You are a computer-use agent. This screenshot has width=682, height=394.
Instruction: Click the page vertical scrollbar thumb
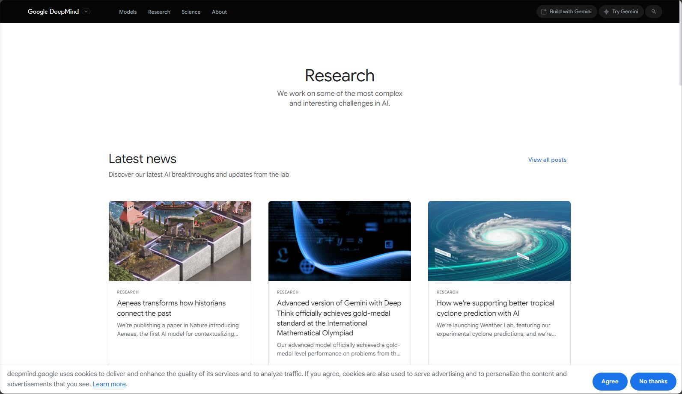(680, 43)
